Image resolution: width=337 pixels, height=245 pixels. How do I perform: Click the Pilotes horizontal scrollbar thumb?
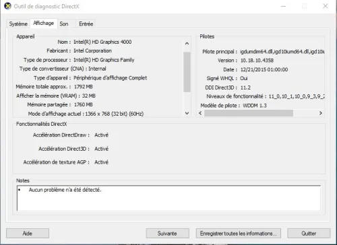[x=249, y=113]
